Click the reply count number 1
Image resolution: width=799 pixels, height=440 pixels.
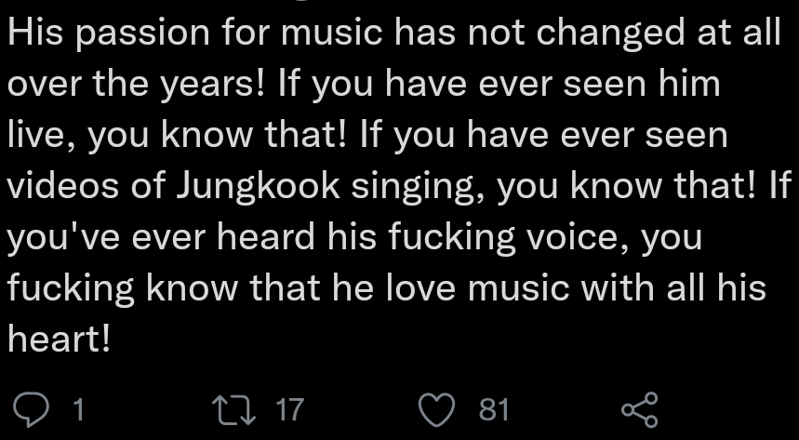tap(78, 408)
